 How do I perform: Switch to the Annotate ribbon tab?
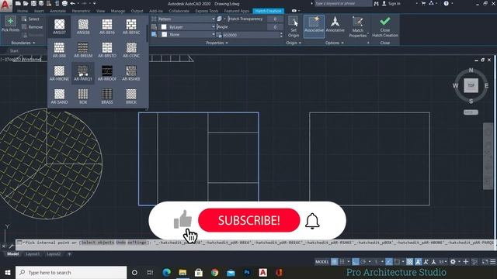coord(57,11)
